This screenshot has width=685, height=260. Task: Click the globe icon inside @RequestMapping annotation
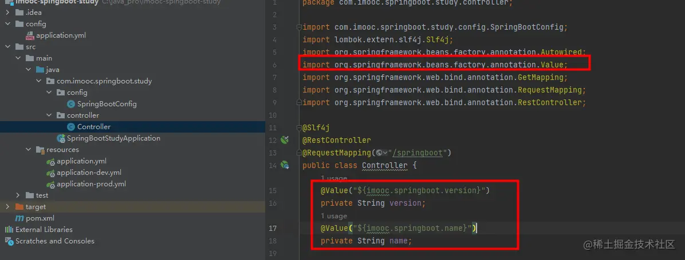click(379, 153)
